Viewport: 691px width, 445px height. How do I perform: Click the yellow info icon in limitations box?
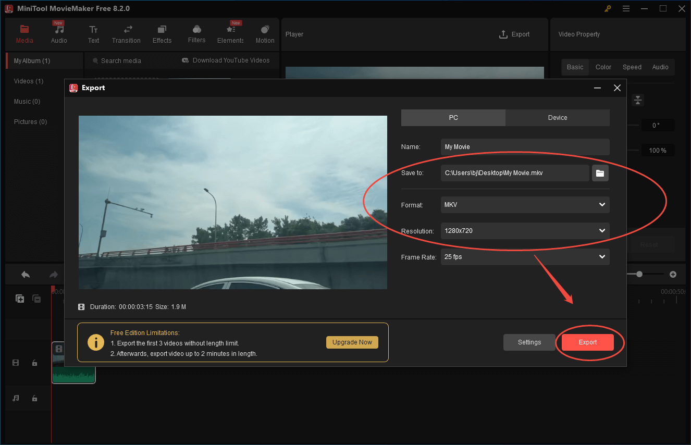(x=95, y=342)
